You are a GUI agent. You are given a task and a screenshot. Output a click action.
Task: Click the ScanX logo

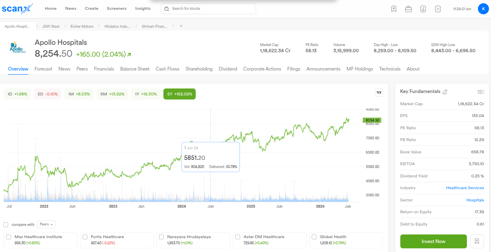18,8
